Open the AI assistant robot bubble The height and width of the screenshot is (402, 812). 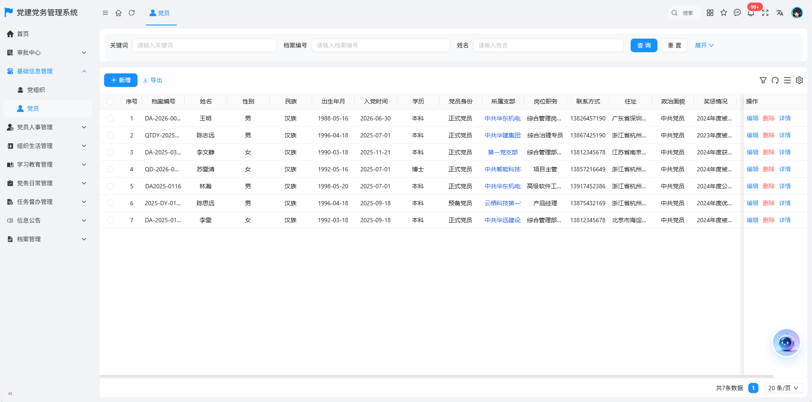click(x=786, y=343)
